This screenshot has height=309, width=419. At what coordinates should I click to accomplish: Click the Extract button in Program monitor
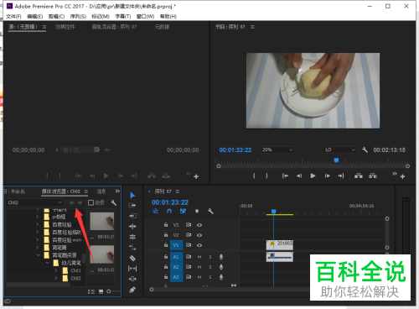[373, 175]
